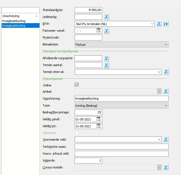Focus the Voorw. inhoud veld input field
This screenshot has height=175, width=181.
tap(121, 154)
